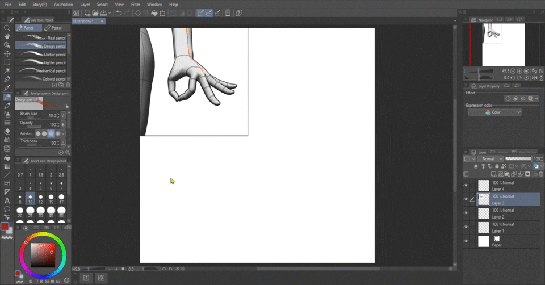The width and height of the screenshot is (545, 285).
Task: Click the main red drawing color swatch
Action: click(x=5, y=227)
